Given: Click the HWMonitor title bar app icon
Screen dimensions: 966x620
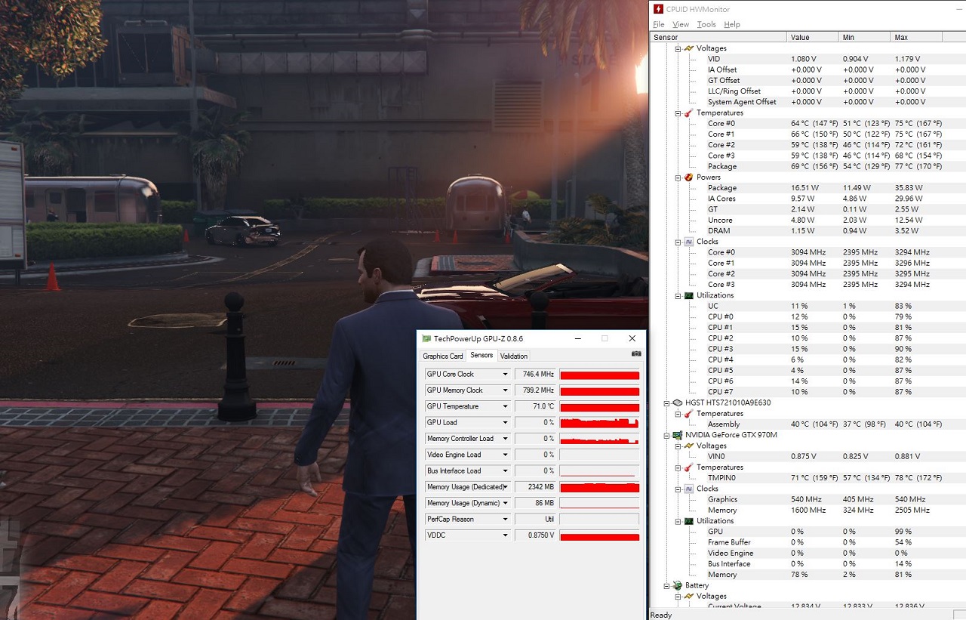Looking at the screenshot, I should click(659, 9).
